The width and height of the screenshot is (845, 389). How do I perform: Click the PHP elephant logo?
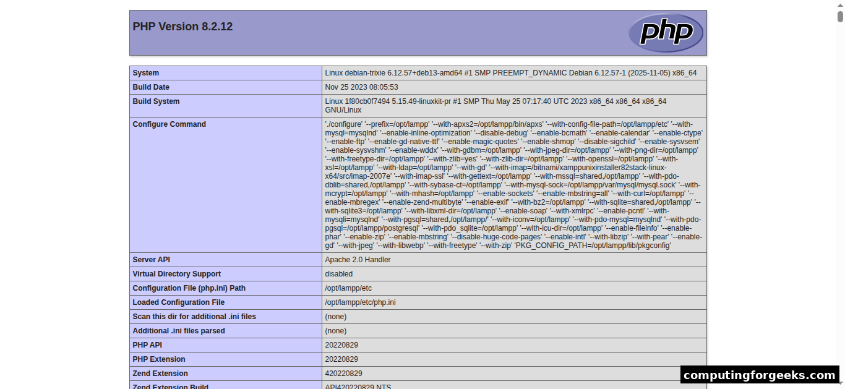point(666,33)
